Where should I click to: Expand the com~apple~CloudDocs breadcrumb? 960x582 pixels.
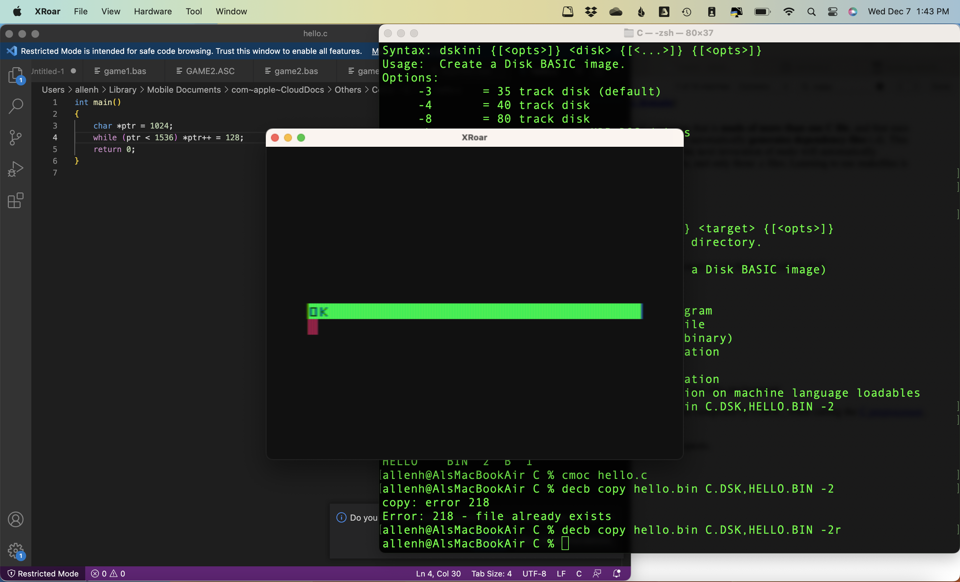pyautogui.click(x=279, y=89)
